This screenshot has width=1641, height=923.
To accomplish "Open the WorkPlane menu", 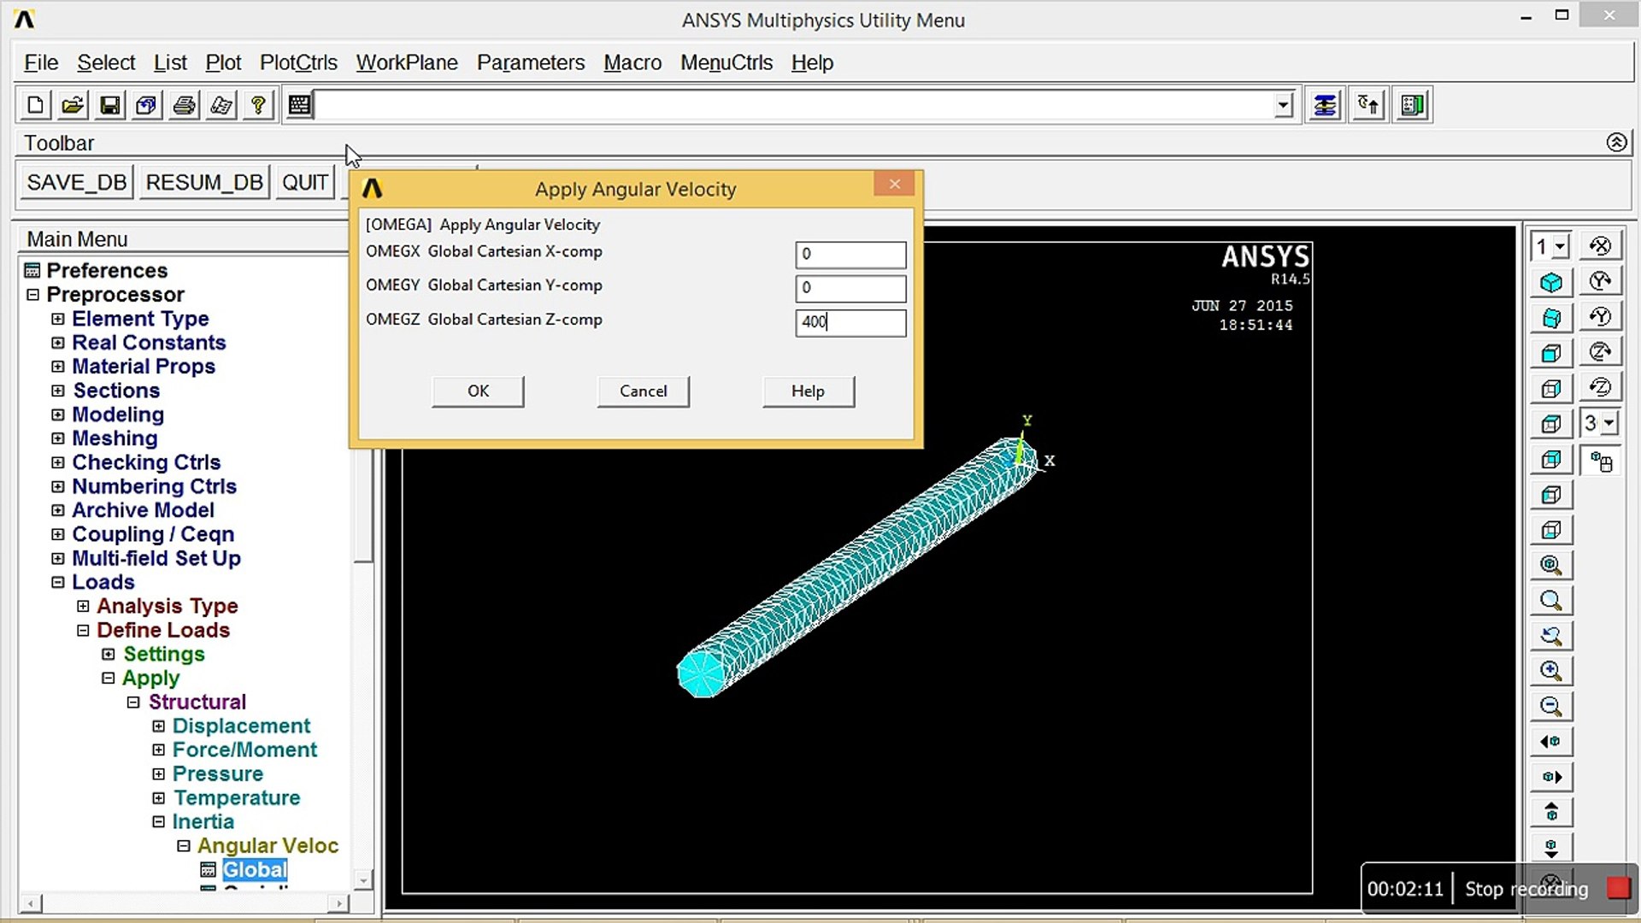I will tap(407, 62).
